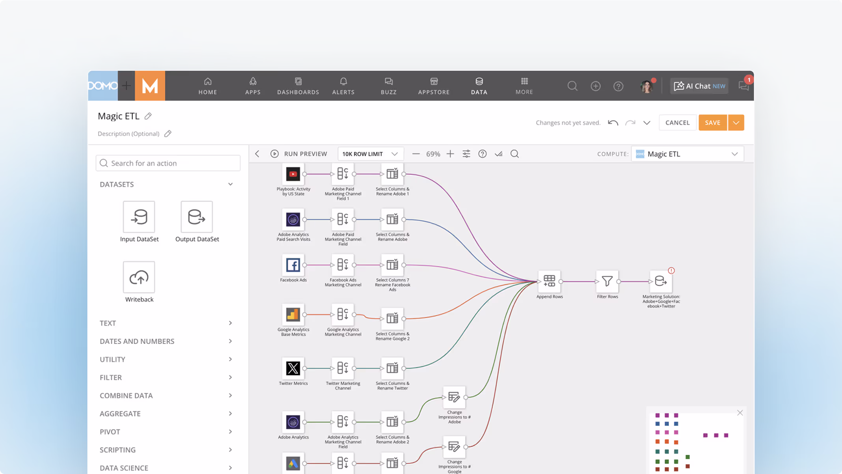
Task: Select the Twitter Metrics input node
Action: click(x=293, y=368)
